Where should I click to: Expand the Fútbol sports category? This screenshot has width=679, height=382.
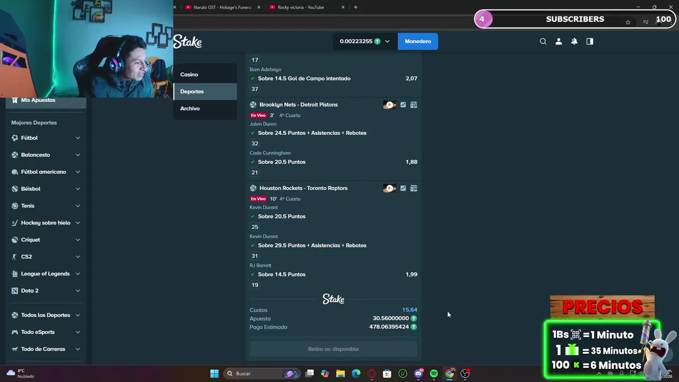(x=77, y=138)
